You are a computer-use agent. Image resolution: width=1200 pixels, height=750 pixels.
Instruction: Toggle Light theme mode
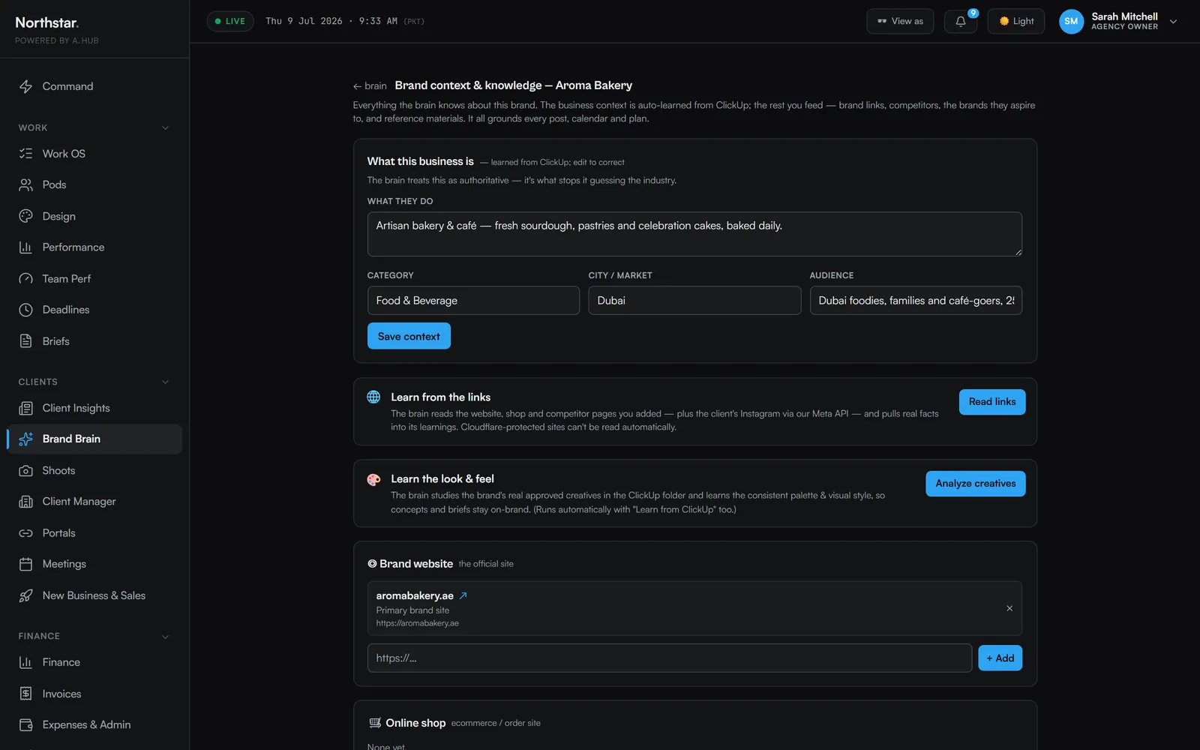click(x=1016, y=21)
